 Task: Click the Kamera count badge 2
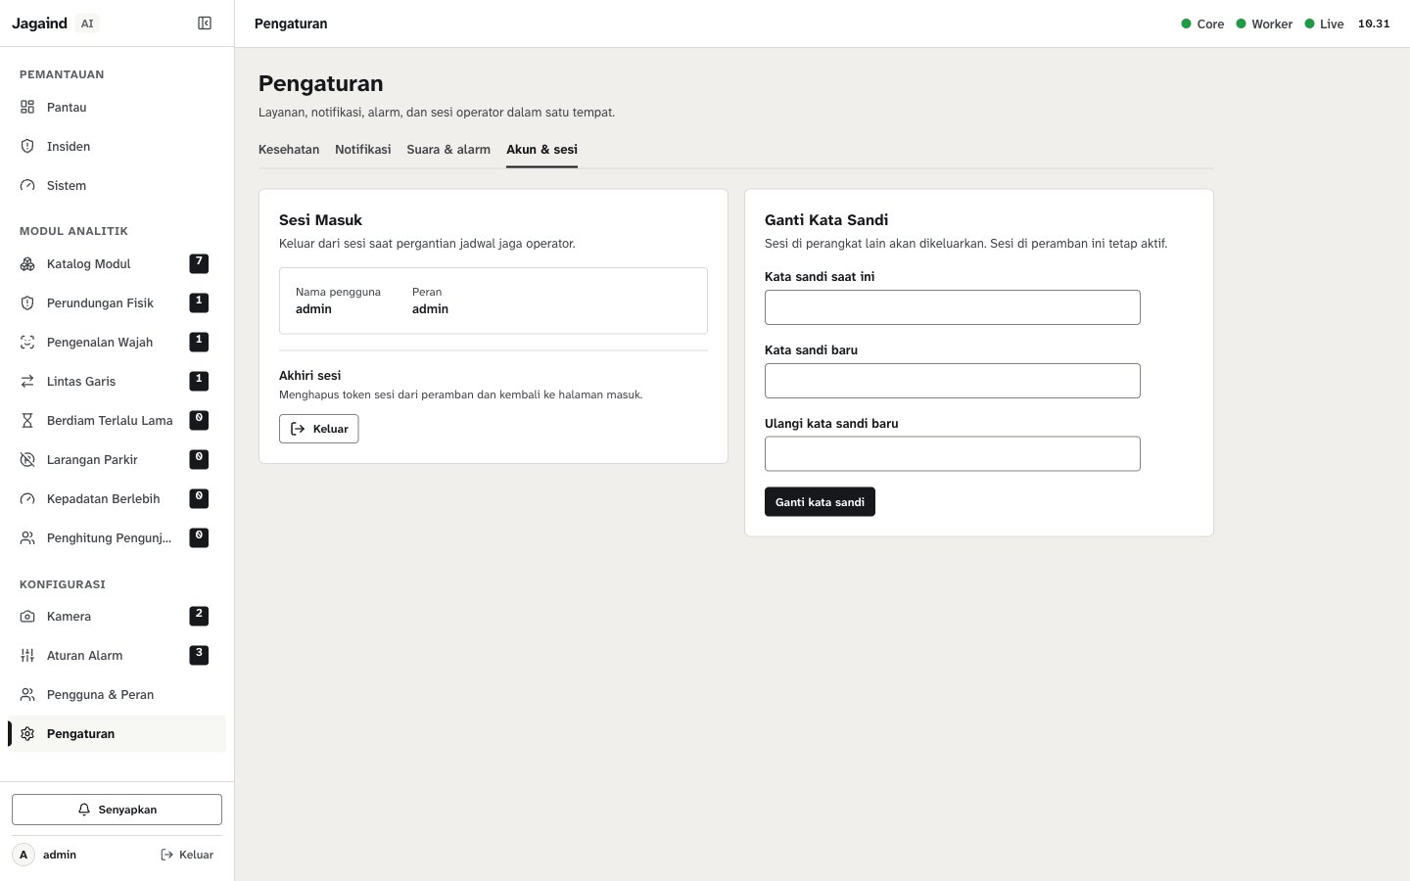(199, 616)
